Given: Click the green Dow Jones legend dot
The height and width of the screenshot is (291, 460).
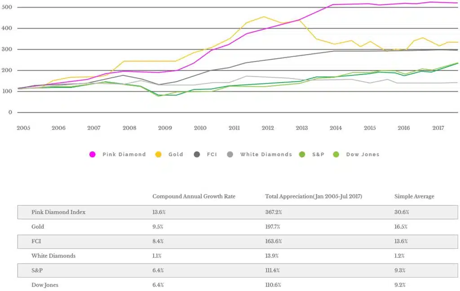Looking at the screenshot, I should pyautogui.click(x=336, y=154).
